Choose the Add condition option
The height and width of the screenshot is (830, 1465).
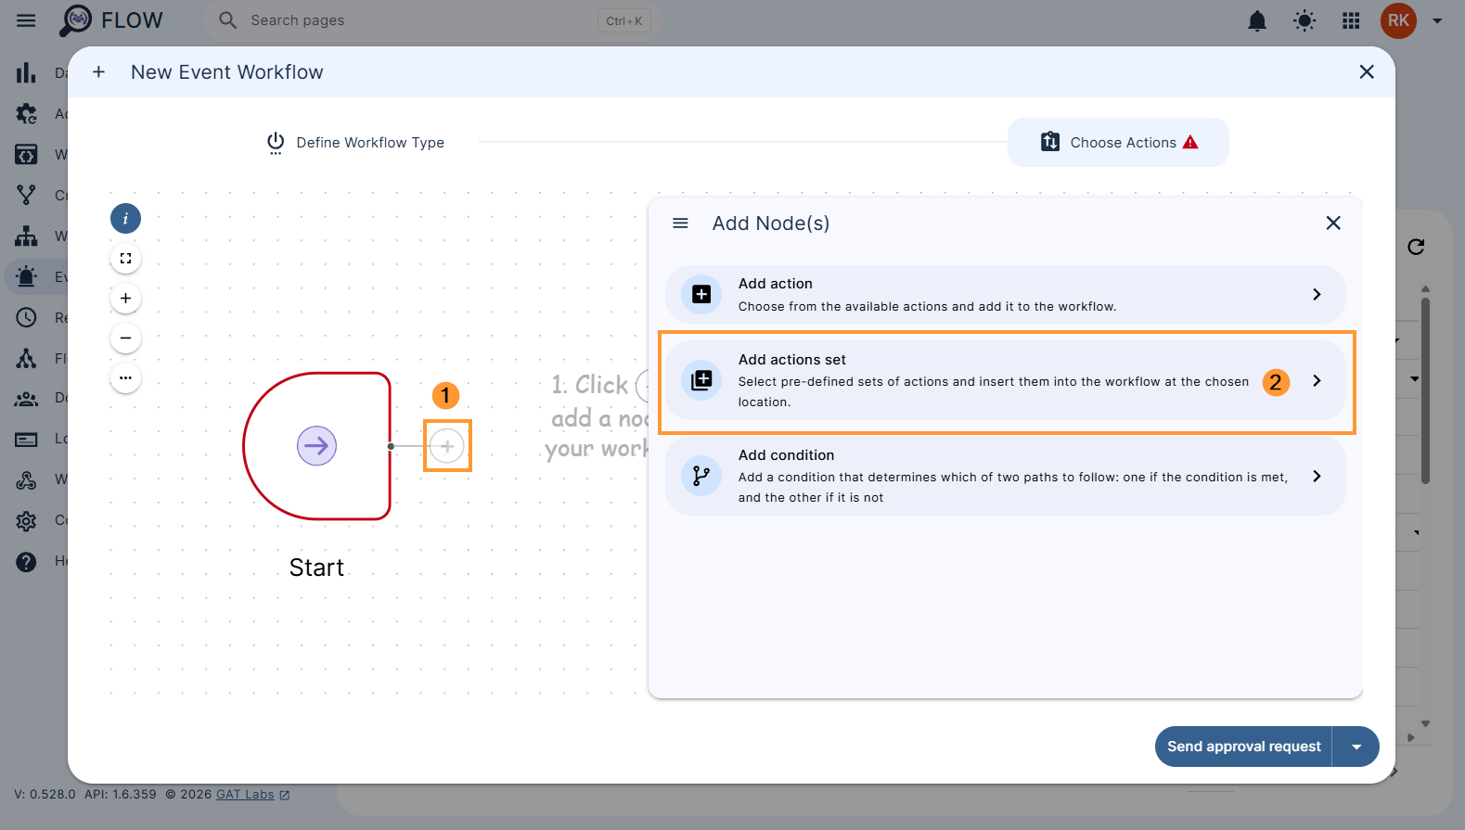click(x=1005, y=476)
